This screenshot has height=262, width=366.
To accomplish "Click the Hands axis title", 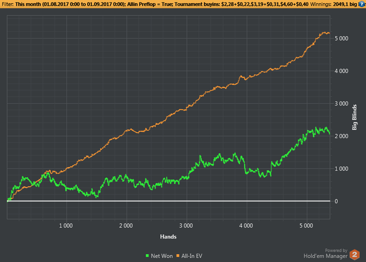I will click(x=168, y=237).
